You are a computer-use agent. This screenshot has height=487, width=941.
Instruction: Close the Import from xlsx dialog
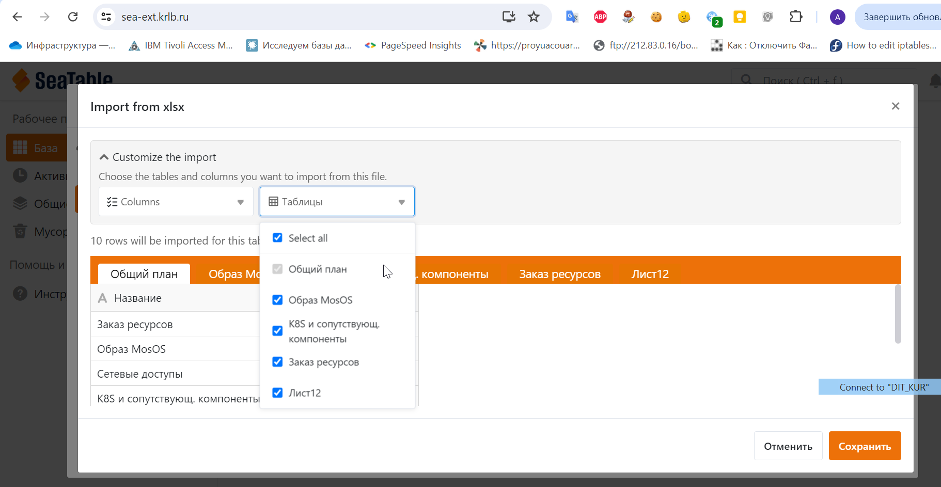pos(895,106)
